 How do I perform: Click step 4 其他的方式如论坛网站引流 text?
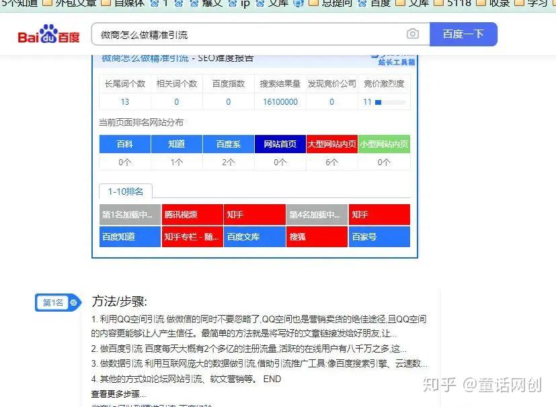pos(186,379)
